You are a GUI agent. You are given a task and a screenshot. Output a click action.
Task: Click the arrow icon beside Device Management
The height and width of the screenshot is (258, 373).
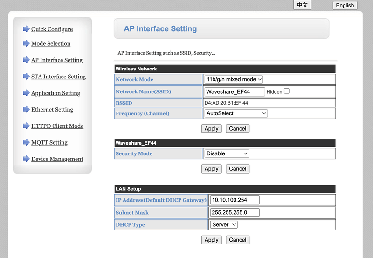click(26, 159)
